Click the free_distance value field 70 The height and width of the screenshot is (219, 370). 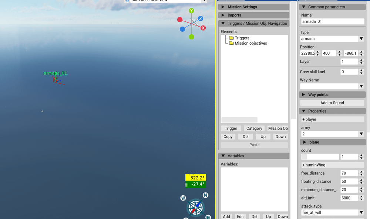pos(350,173)
